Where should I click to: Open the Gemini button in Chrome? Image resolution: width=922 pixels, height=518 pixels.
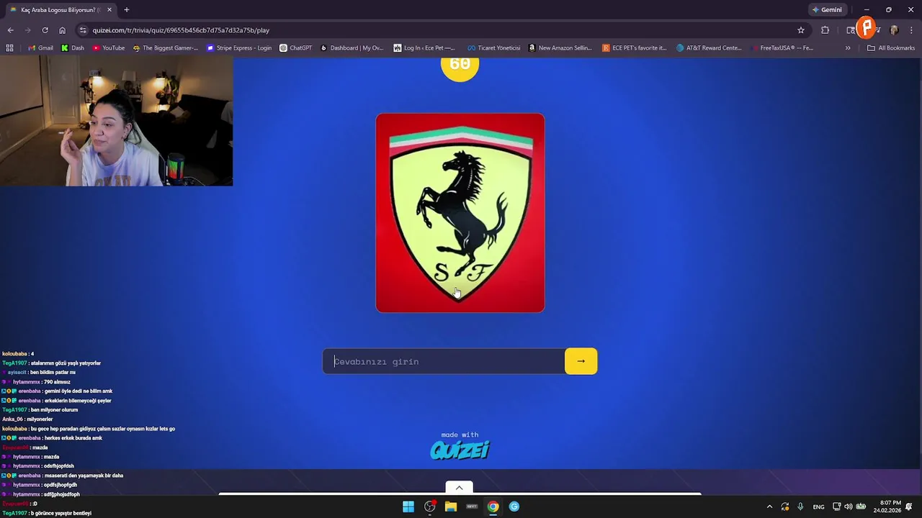(827, 10)
